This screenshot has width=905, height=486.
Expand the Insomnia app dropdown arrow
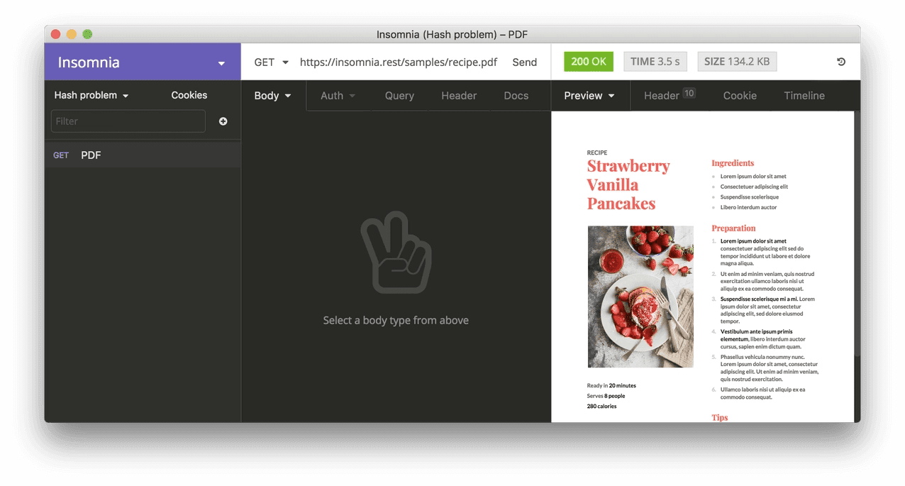(221, 63)
